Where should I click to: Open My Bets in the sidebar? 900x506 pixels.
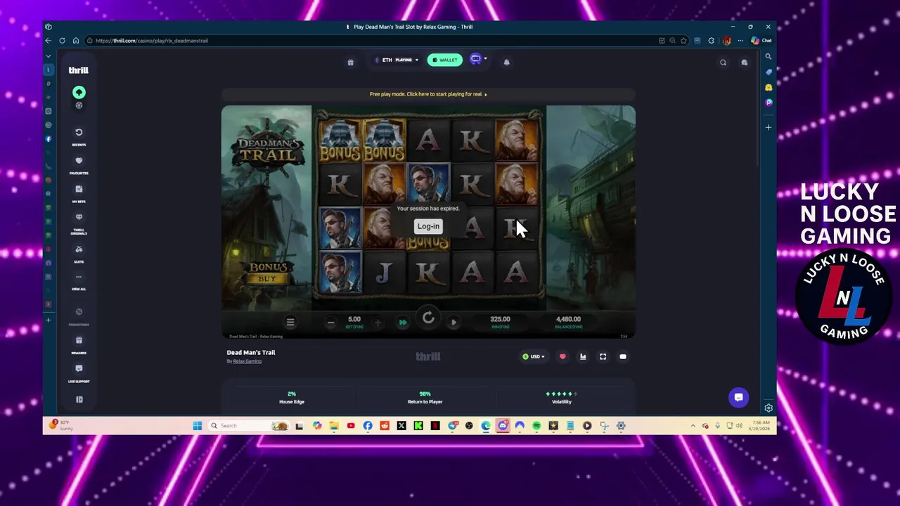click(79, 193)
